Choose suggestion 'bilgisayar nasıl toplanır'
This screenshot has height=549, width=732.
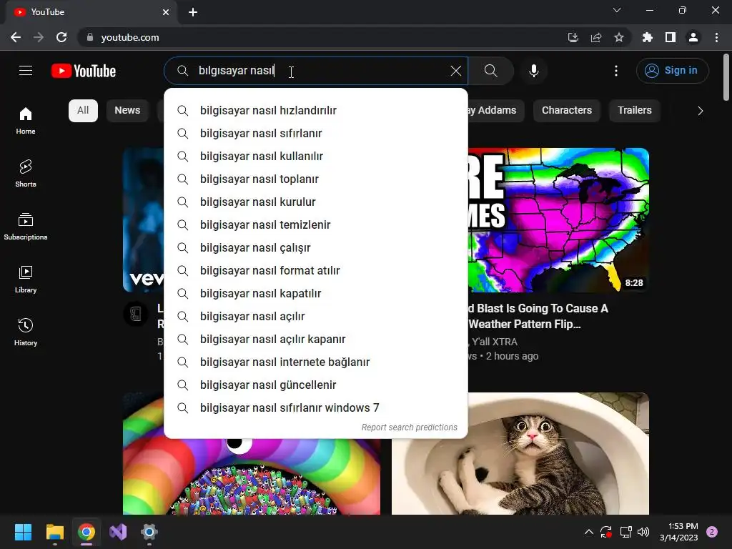pos(316,179)
